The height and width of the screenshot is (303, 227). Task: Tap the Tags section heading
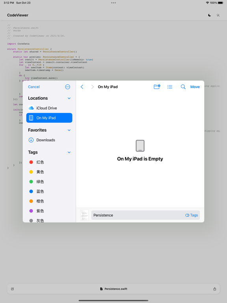(x=33, y=152)
